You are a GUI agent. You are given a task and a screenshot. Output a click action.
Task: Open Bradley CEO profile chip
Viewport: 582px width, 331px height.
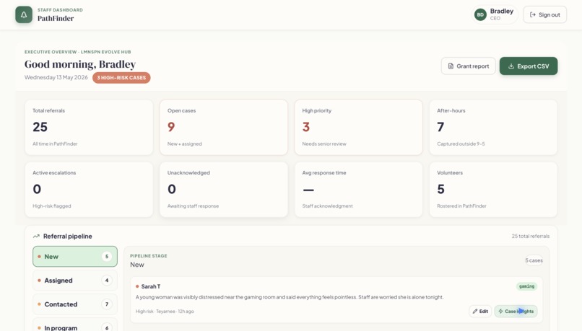(x=495, y=15)
